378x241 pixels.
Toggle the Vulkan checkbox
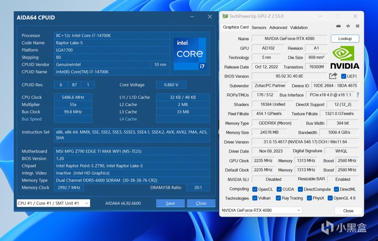[x=255, y=198]
